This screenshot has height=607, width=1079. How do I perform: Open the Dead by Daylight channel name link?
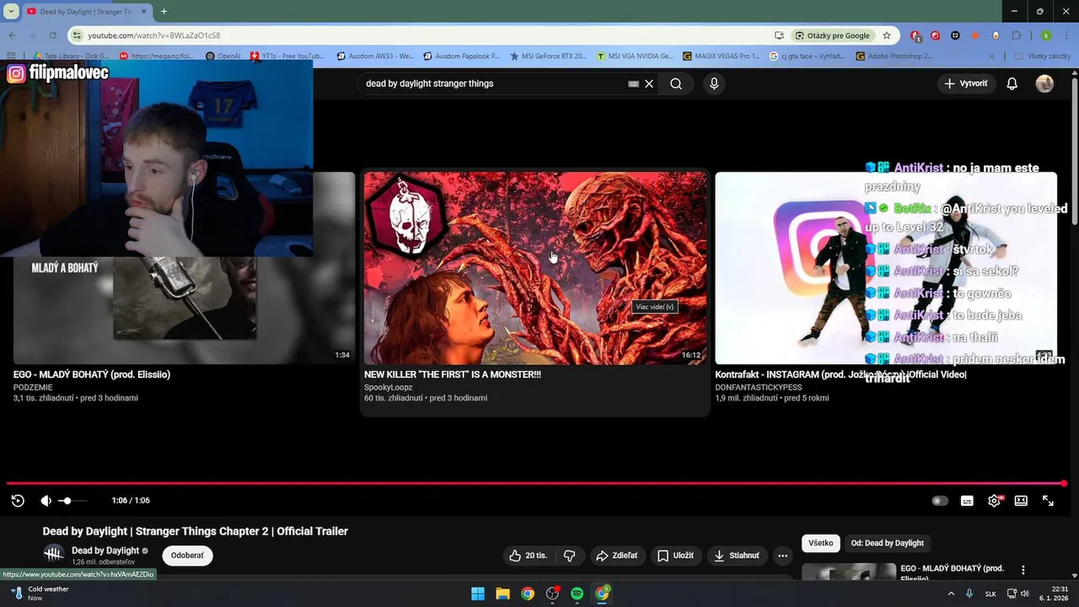coord(105,551)
